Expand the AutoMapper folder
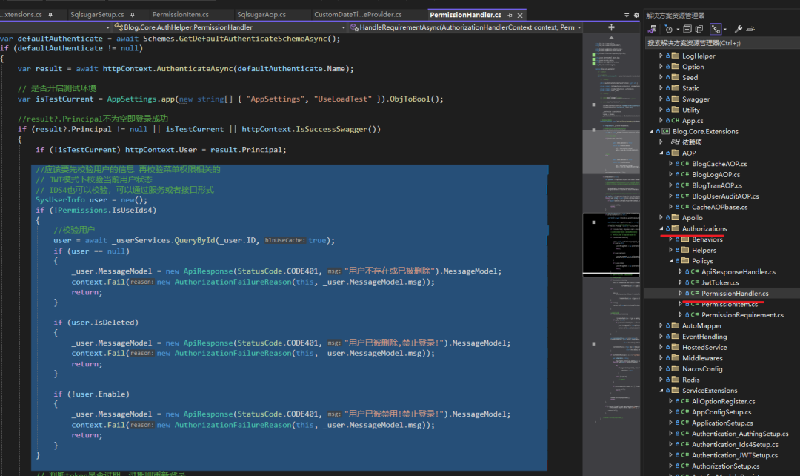The image size is (800, 476). [661, 325]
